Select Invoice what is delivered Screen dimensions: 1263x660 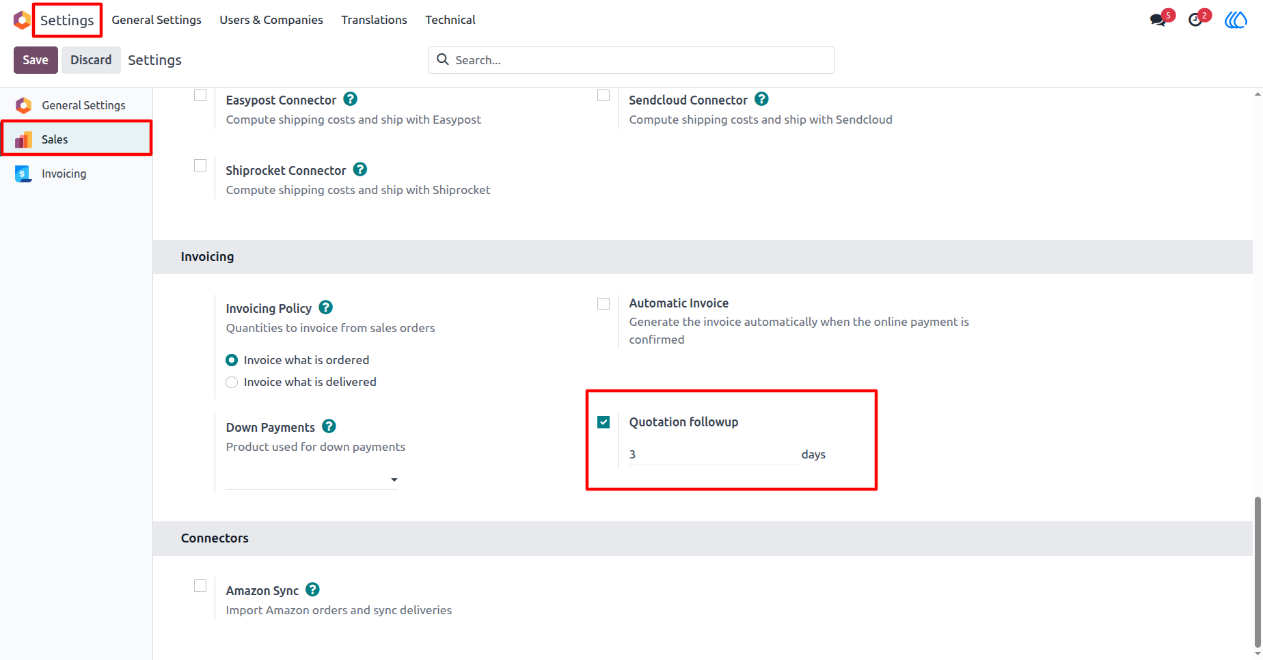(x=232, y=382)
